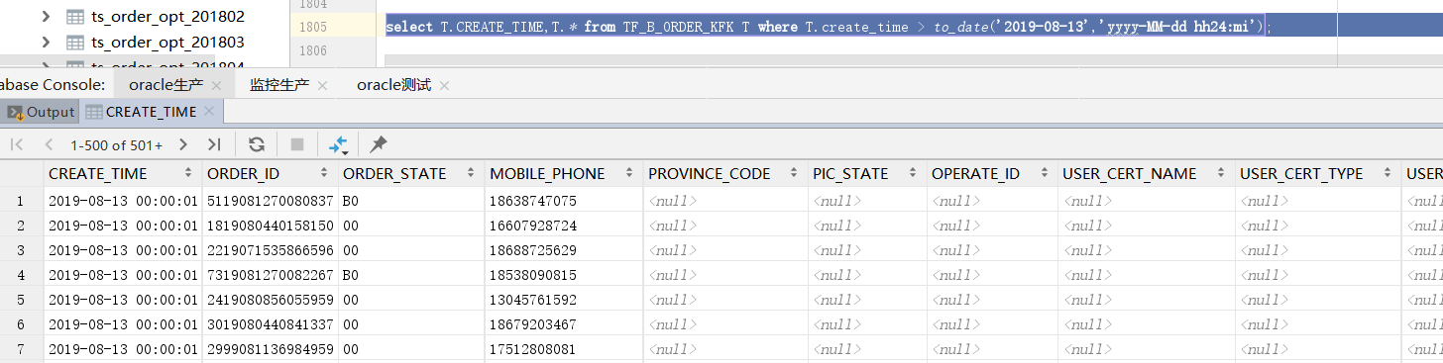1443x363 pixels.
Task: Switch to the 监控生产 console tab
Action: tap(279, 85)
